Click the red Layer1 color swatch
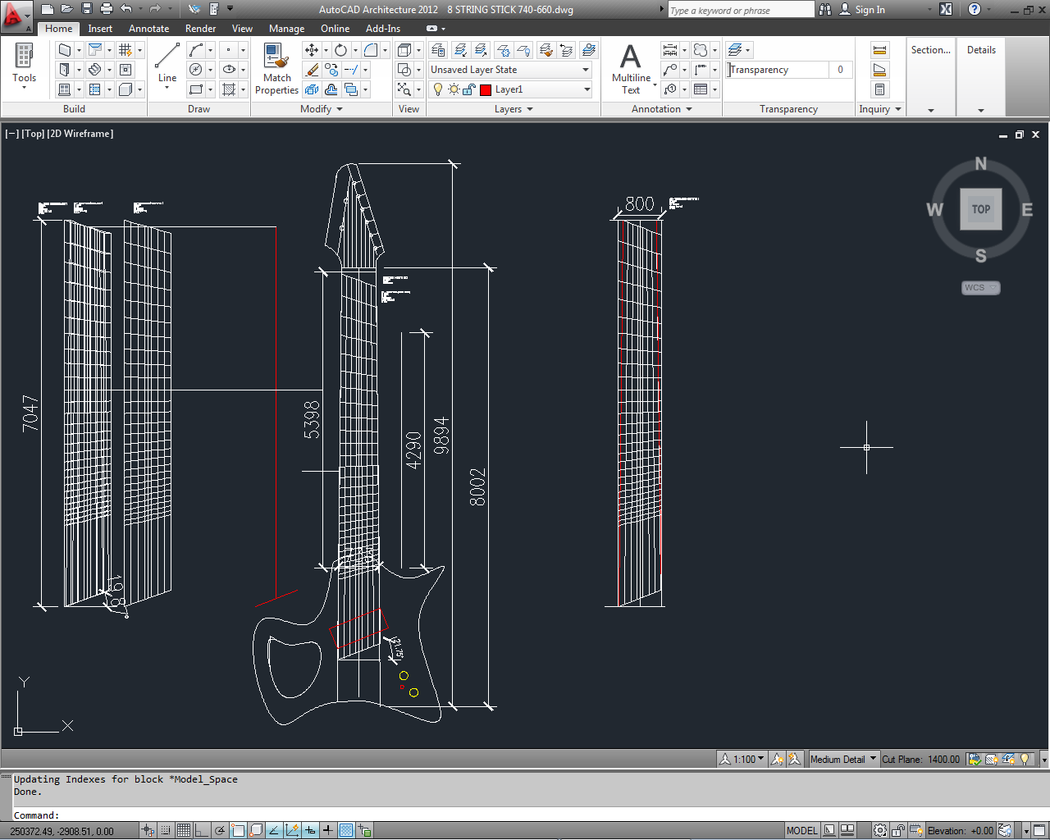Viewport: 1050px width, 840px height. [x=486, y=89]
